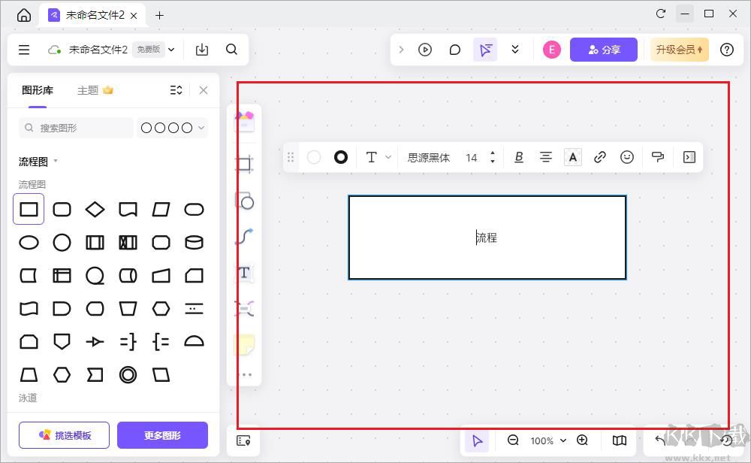The height and width of the screenshot is (463, 751).
Task: Start presentation mode with the play icon
Action: (x=425, y=50)
